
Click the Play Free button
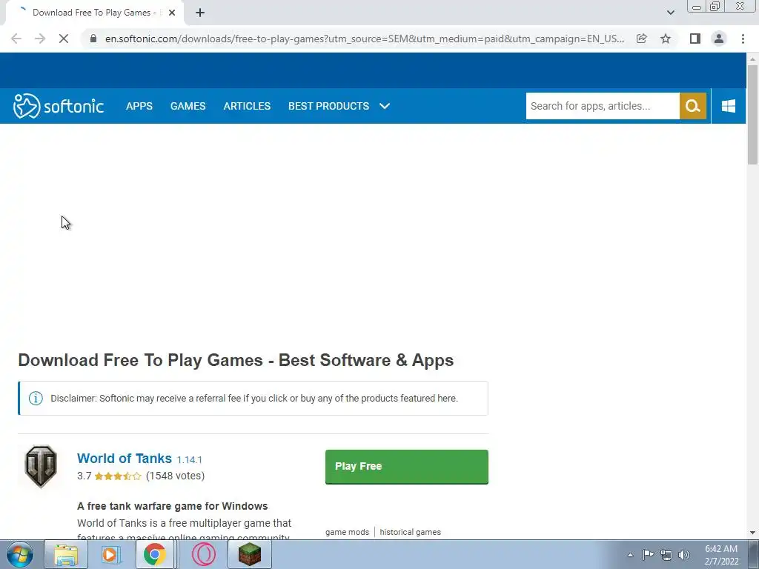(407, 467)
